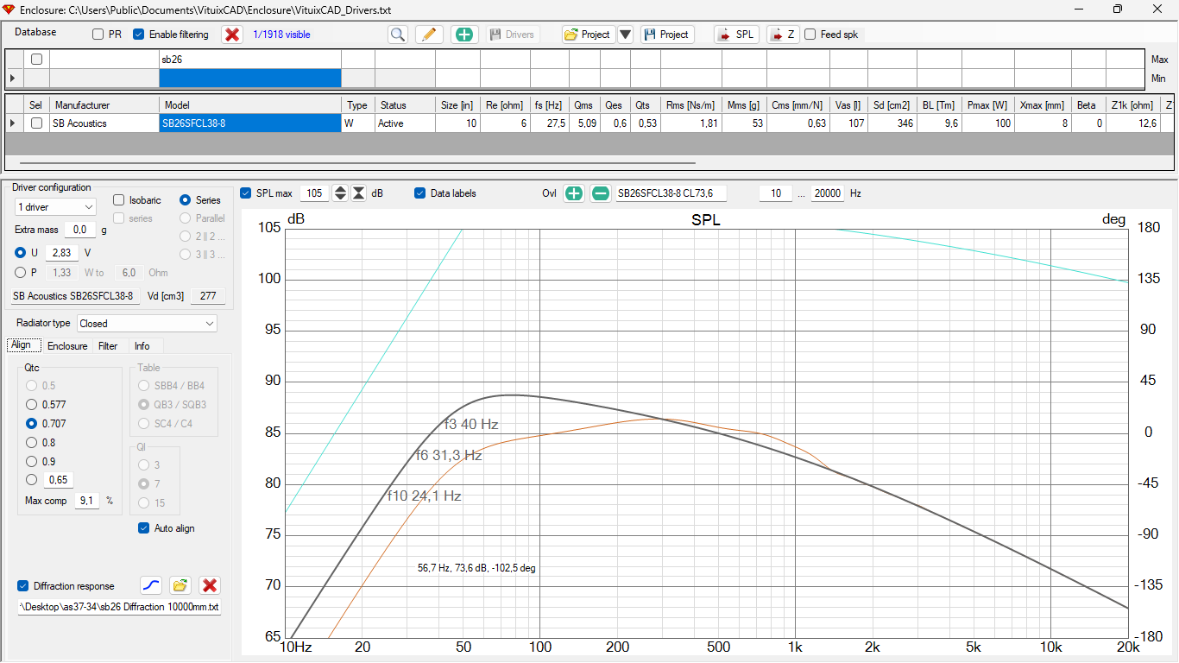The image size is (1179, 663).
Task: Add overlay with green plus icon
Action: 574,193
